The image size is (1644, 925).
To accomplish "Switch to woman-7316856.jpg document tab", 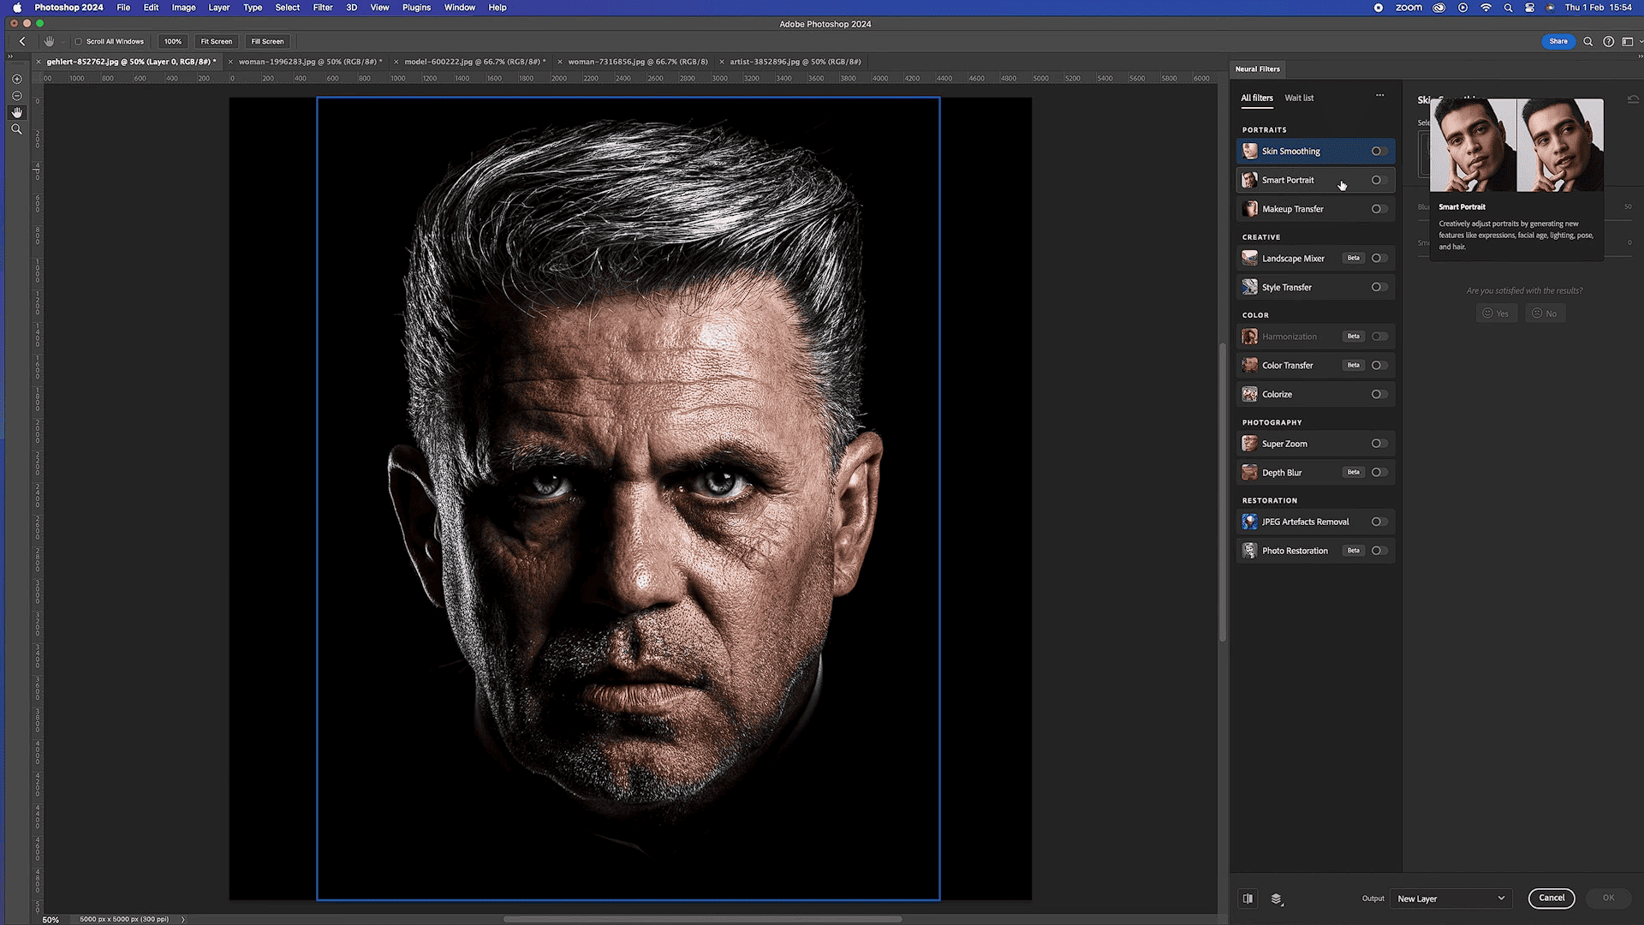I will point(638,62).
